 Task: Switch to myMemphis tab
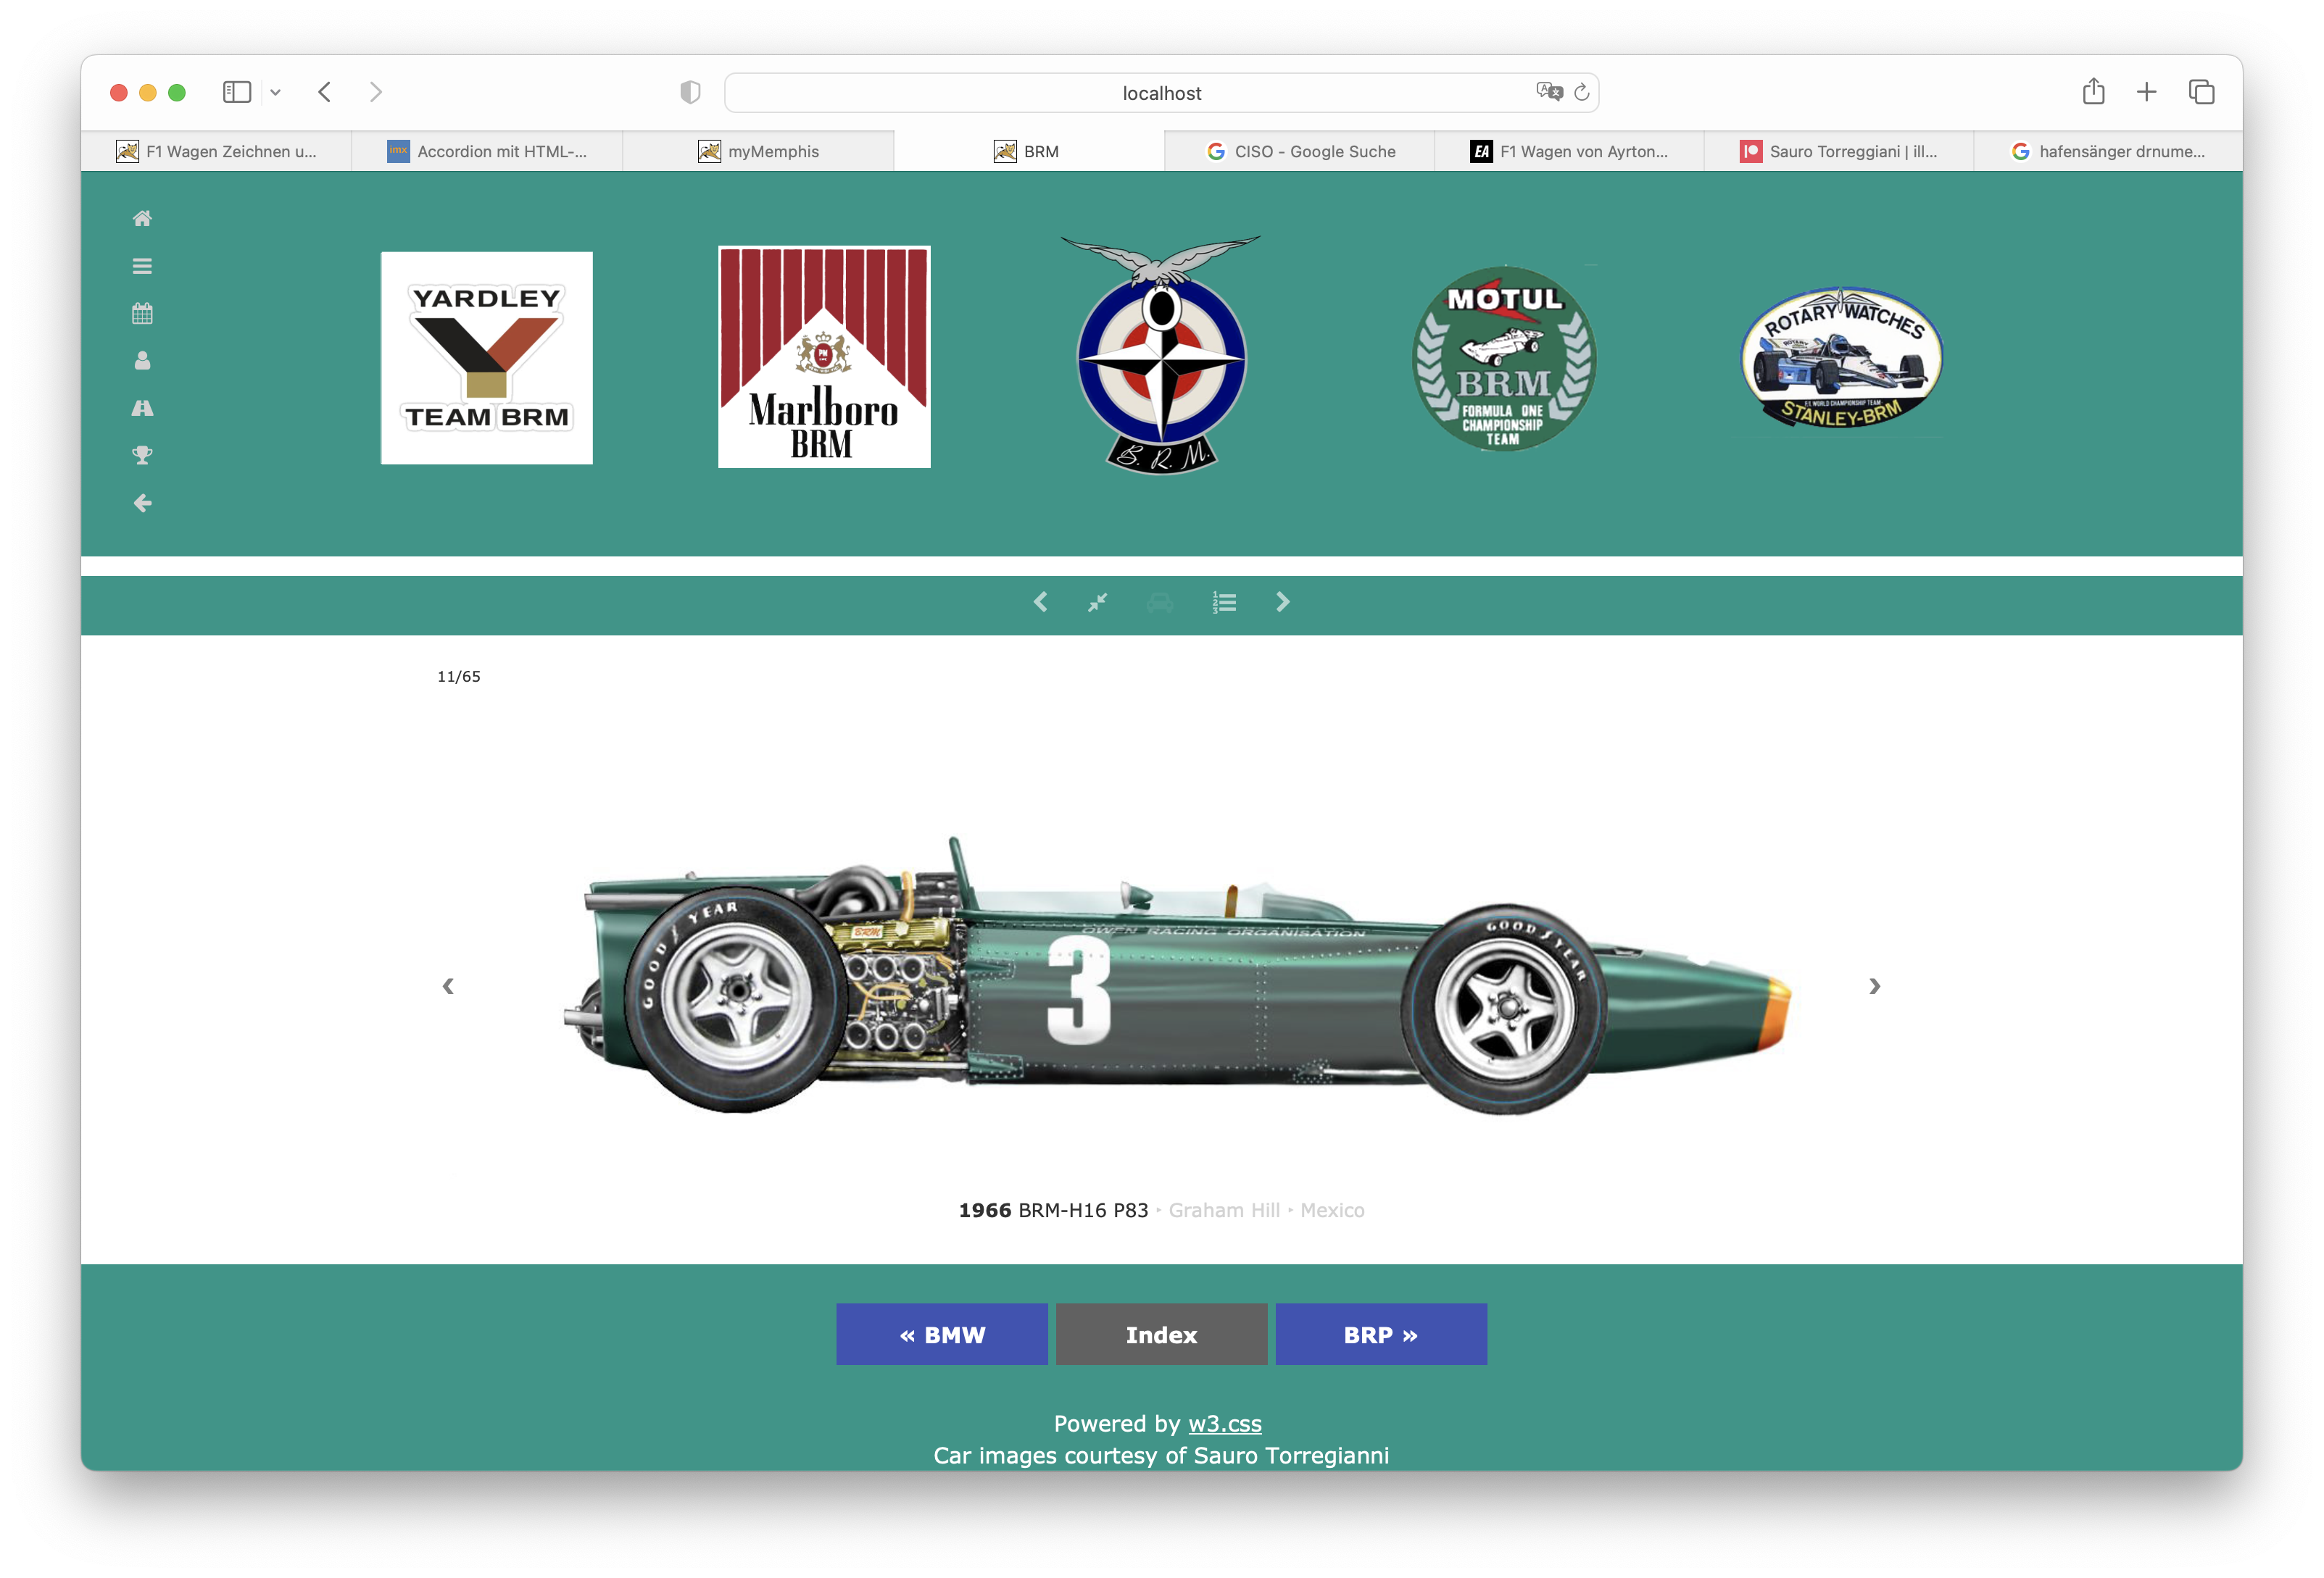(x=758, y=151)
